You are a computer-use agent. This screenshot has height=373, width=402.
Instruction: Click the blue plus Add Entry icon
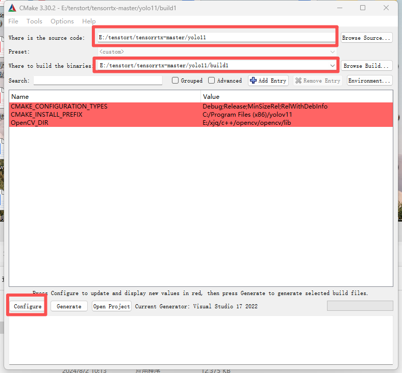(x=253, y=81)
